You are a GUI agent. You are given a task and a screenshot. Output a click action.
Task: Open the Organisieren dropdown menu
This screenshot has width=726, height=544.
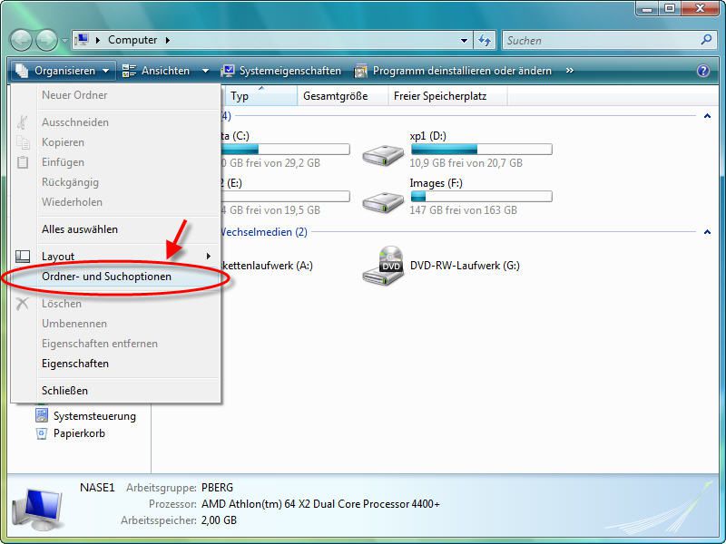(x=63, y=71)
